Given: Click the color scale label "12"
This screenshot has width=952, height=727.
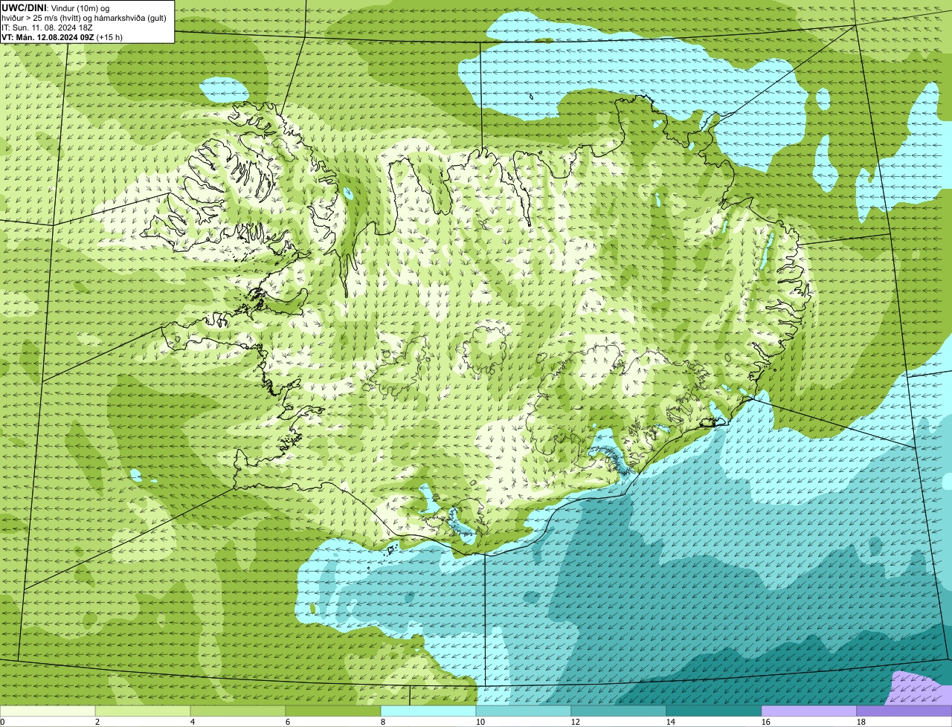Looking at the screenshot, I should (x=575, y=722).
